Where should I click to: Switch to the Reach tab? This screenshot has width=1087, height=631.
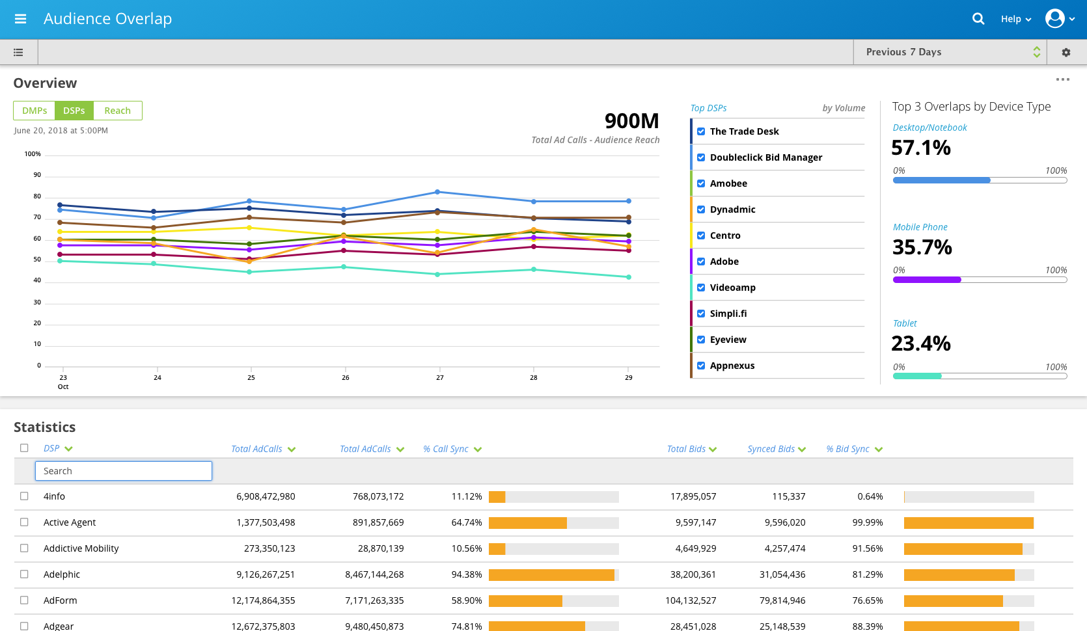(117, 111)
